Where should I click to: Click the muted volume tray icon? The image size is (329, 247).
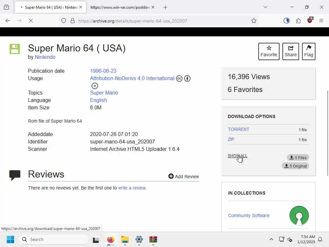coord(290,239)
